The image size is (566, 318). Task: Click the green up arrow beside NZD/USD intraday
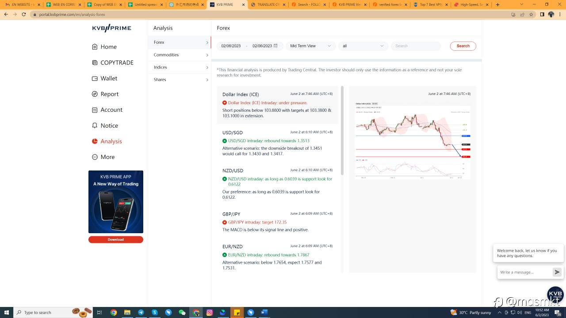click(x=225, y=179)
